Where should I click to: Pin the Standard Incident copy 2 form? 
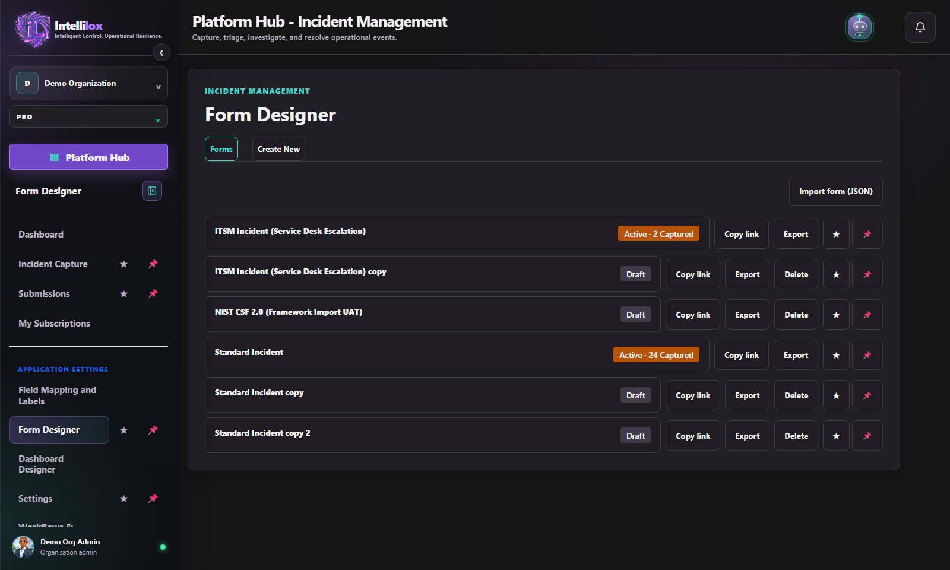pyautogui.click(x=867, y=436)
